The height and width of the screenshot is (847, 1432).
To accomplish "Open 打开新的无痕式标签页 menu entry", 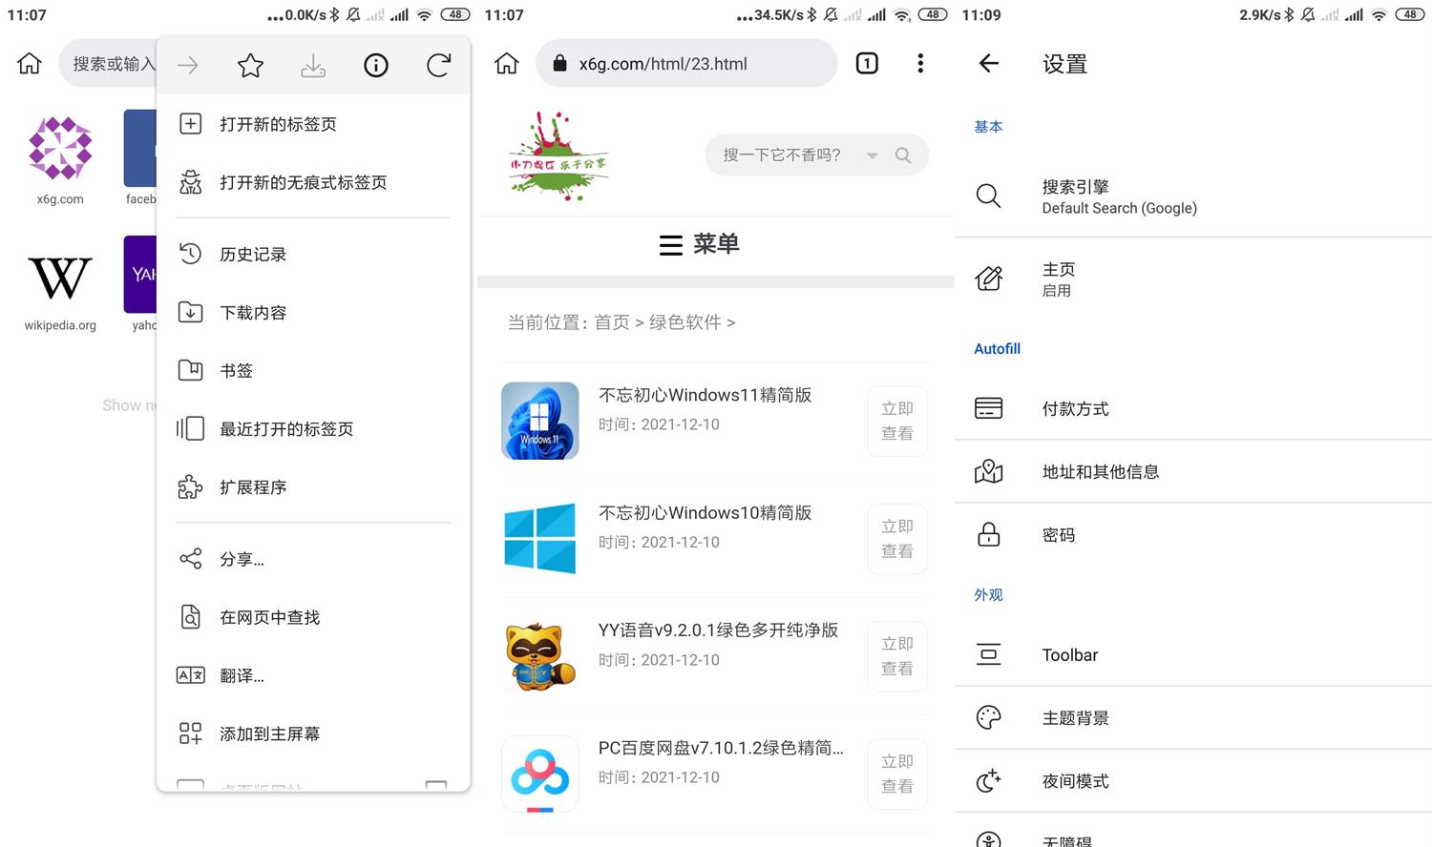I will [303, 182].
